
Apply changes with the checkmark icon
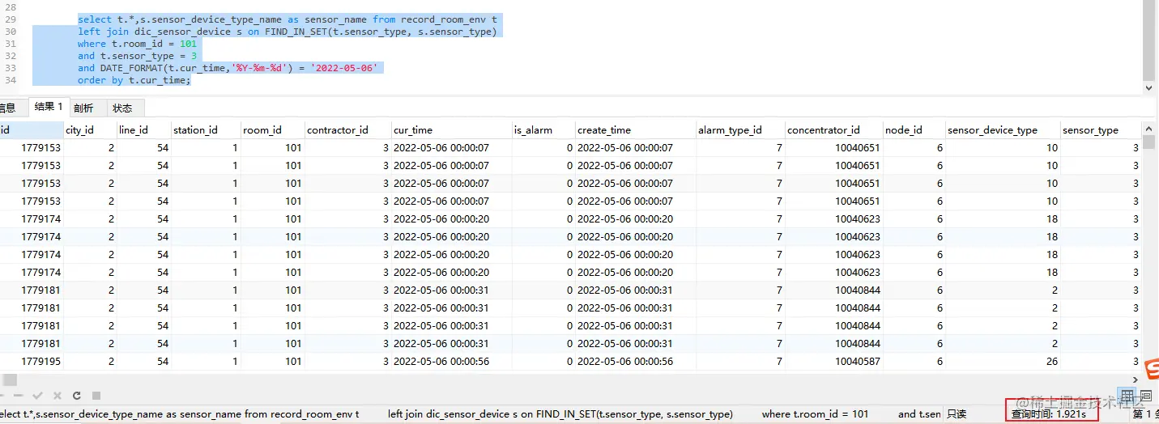pyautogui.click(x=36, y=396)
